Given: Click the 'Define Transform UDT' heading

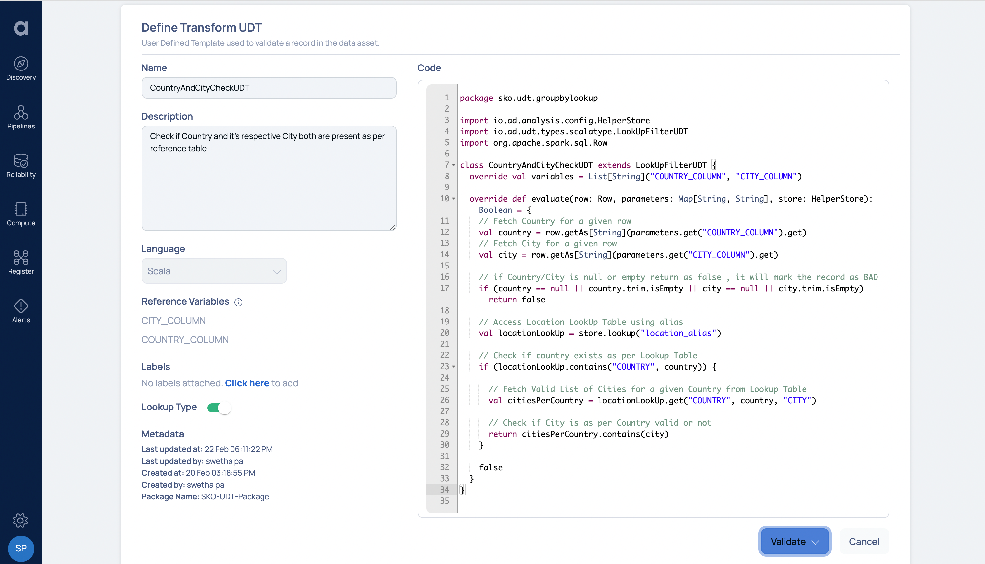Looking at the screenshot, I should click(201, 27).
